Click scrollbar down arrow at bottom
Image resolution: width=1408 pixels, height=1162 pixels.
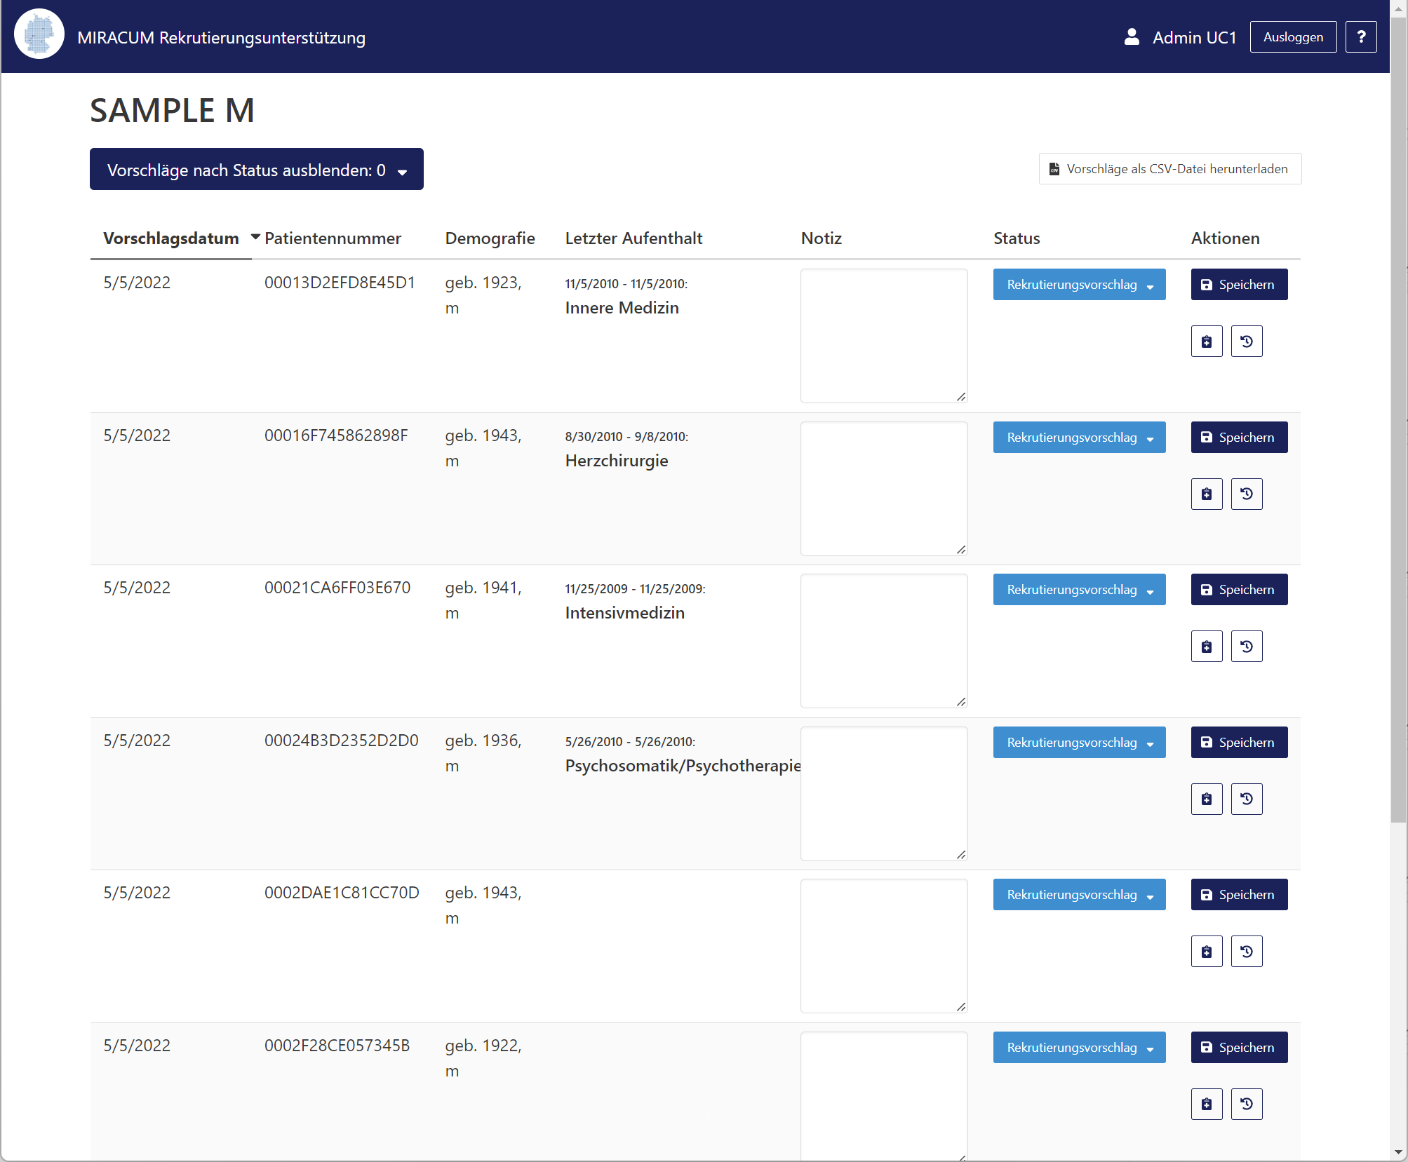1399,1152
